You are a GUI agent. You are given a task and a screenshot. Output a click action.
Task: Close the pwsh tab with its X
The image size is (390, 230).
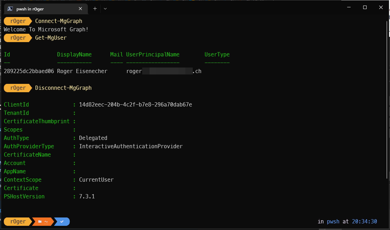(80, 8)
